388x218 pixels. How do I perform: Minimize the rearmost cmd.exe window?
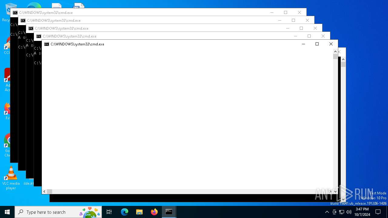tap(272, 12)
